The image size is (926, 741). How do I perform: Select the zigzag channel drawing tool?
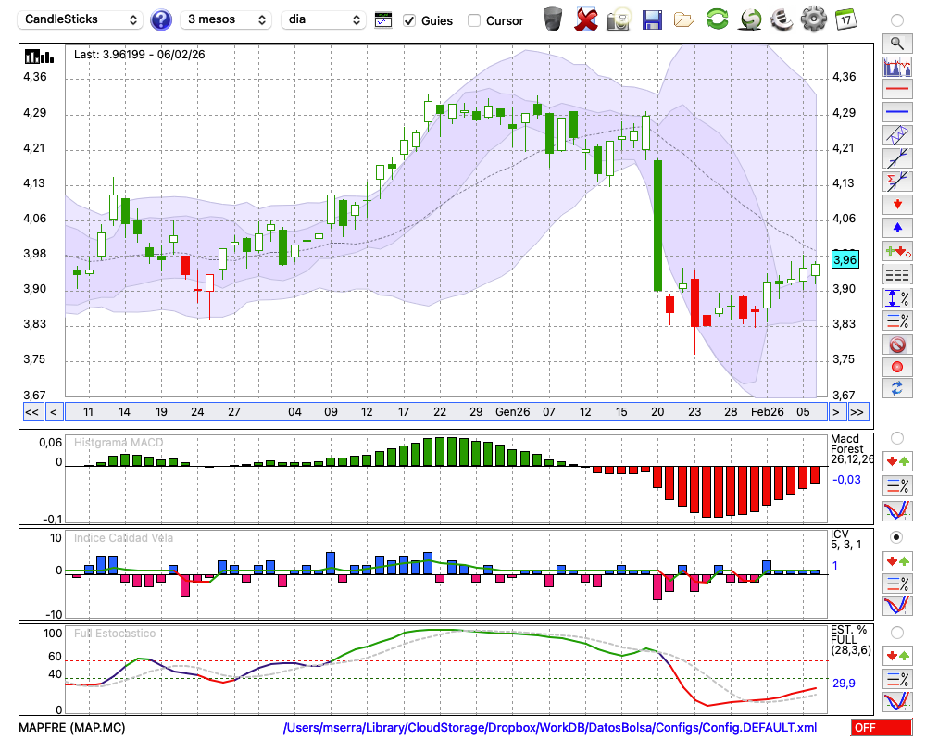[x=897, y=135]
